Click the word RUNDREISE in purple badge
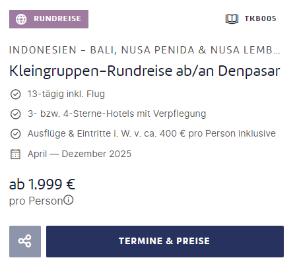This screenshot has width=297, height=262. click(57, 18)
